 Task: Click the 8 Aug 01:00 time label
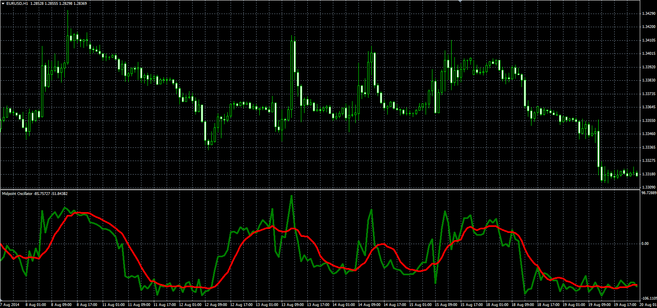[x=36, y=305]
